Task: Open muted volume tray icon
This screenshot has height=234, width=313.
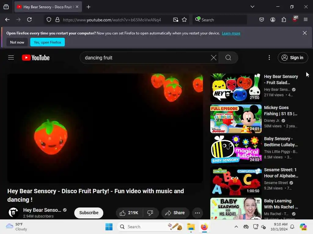Action: pyautogui.click(x=263, y=227)
